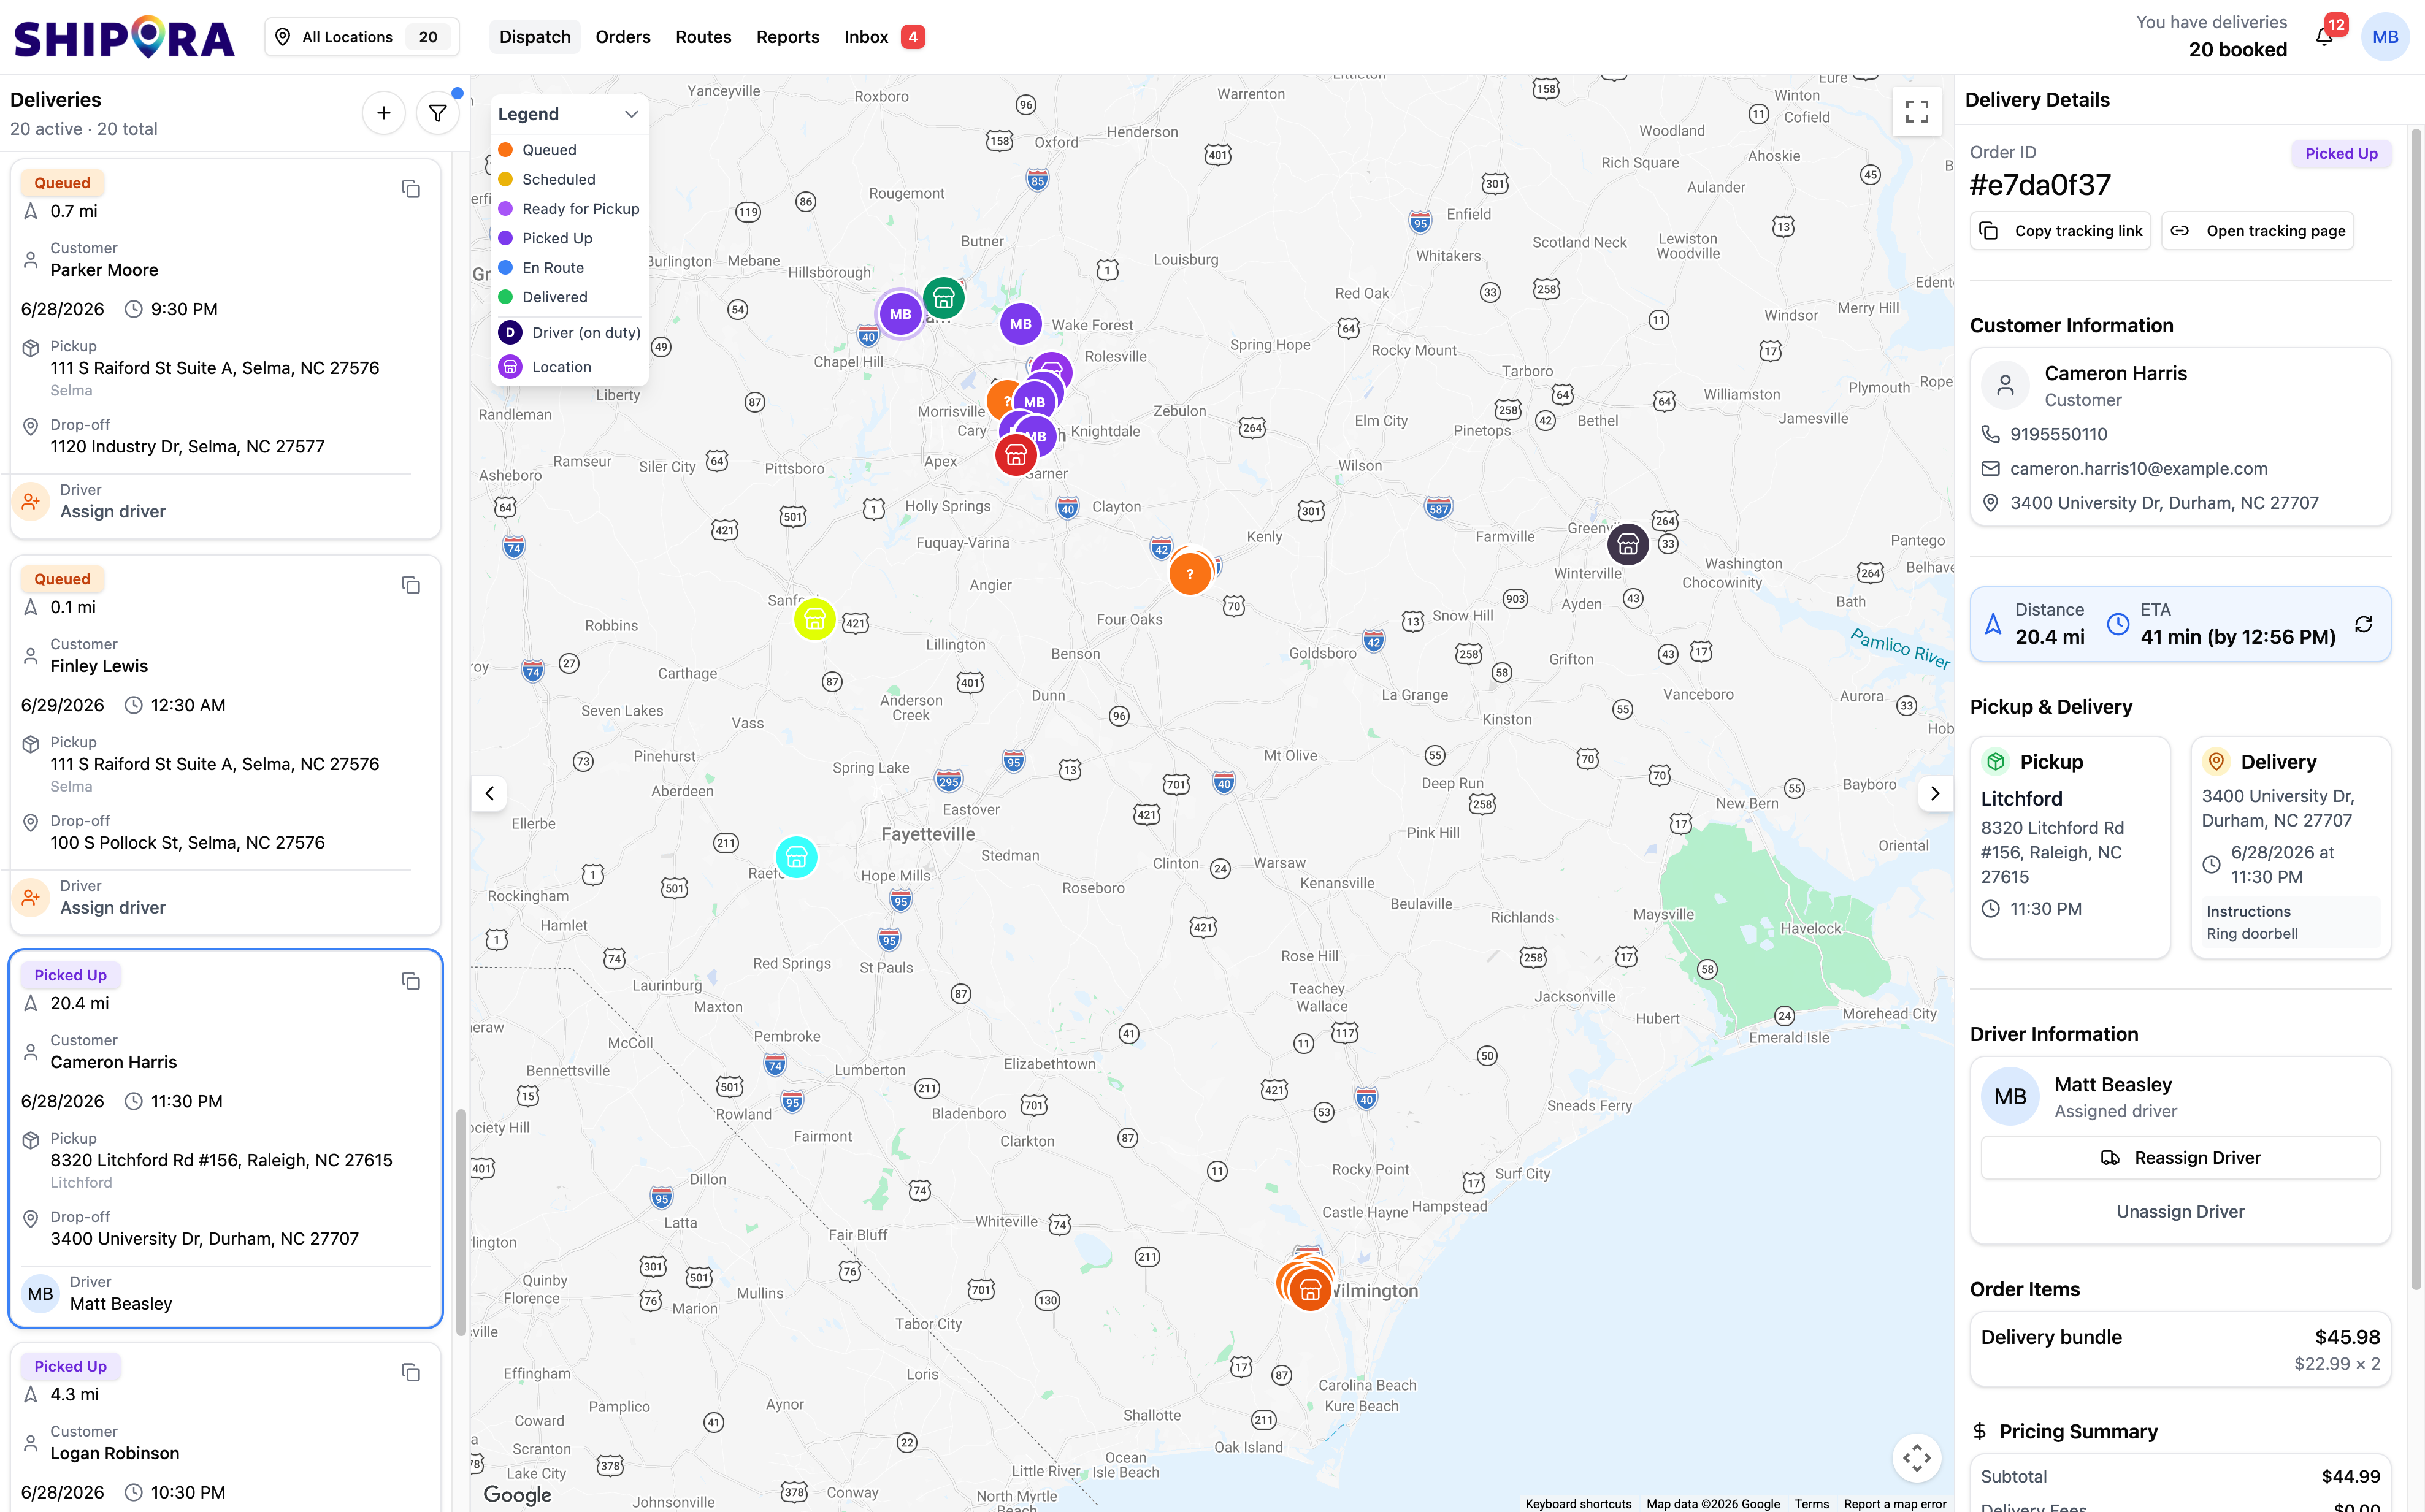Click the deliveries list scrollbar
Viewport: 2425px width, 1512px height.
(461, 1222)
